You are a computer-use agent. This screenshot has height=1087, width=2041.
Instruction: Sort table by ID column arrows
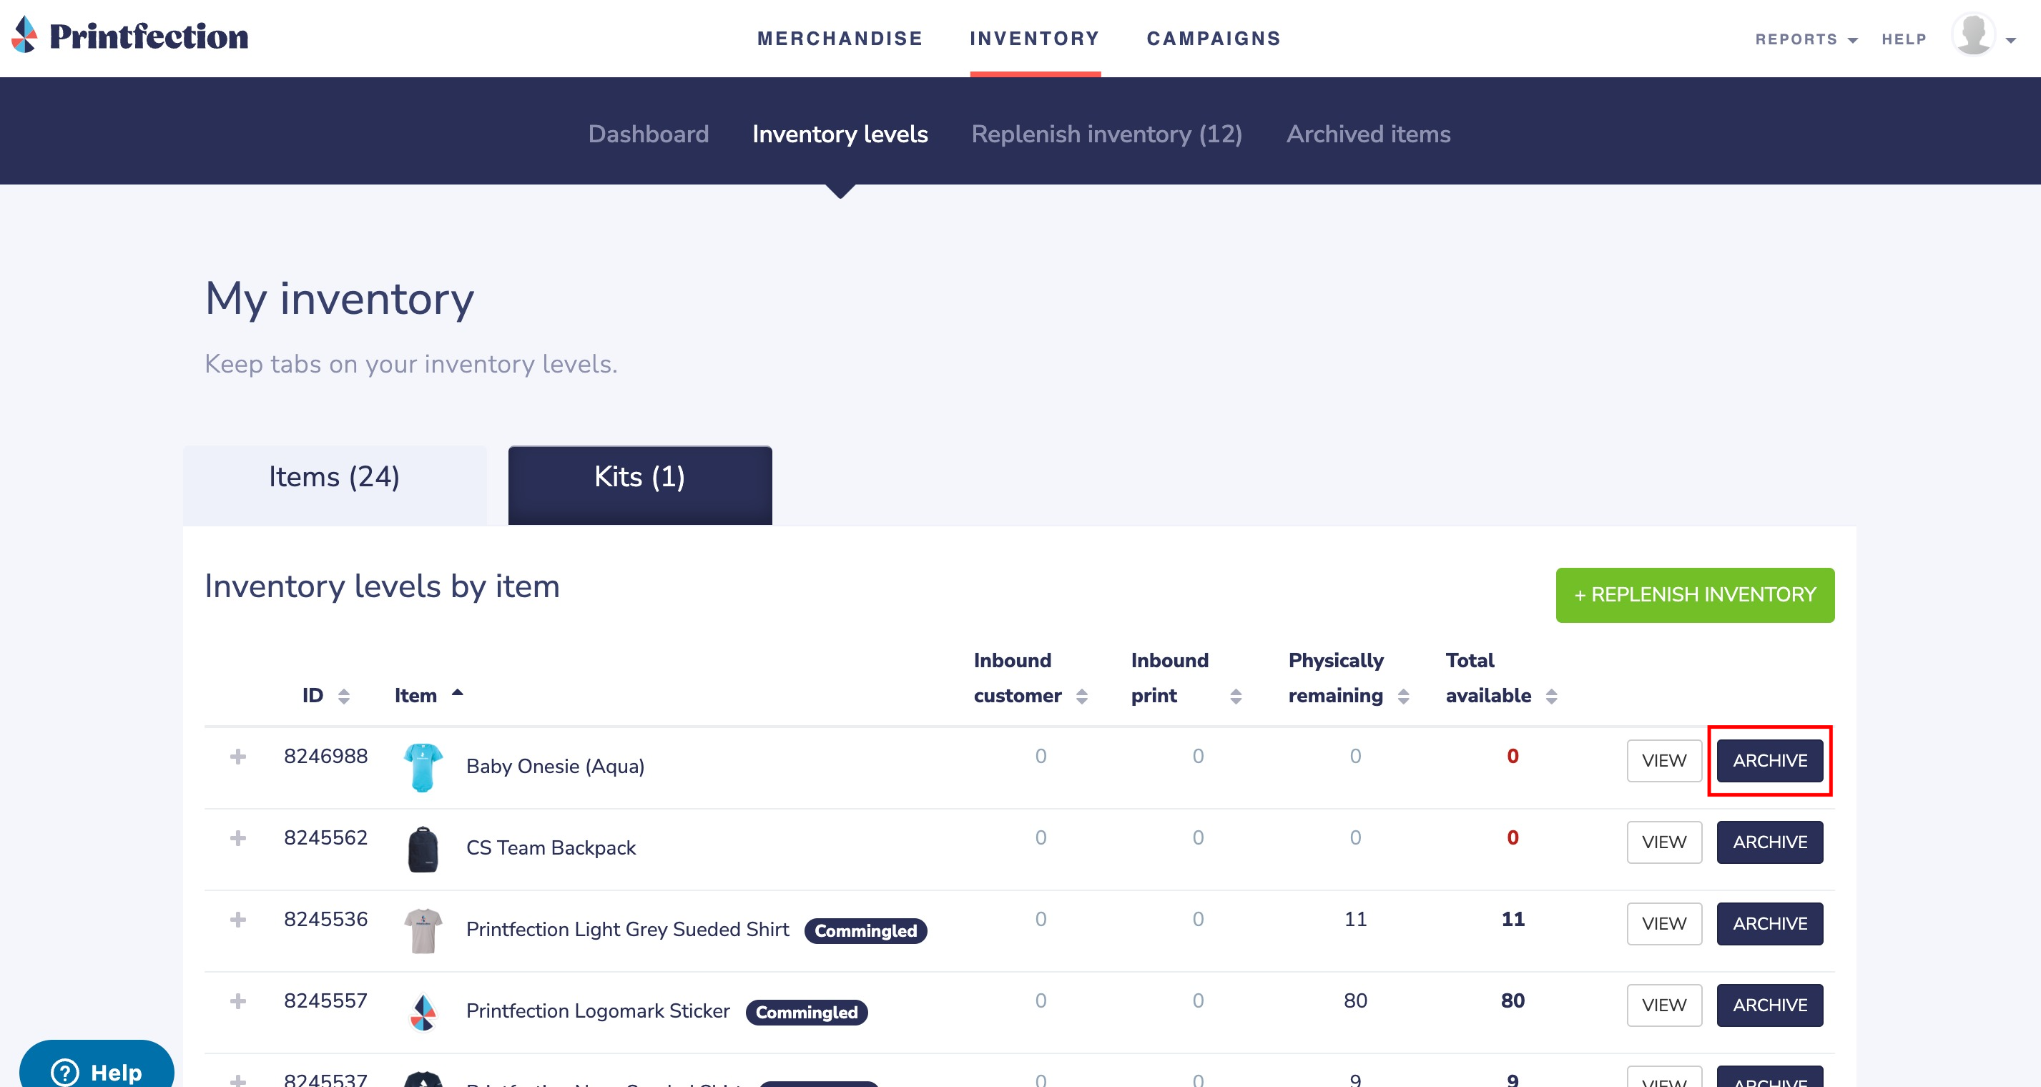pyautogui.click(x=343, y=697)
